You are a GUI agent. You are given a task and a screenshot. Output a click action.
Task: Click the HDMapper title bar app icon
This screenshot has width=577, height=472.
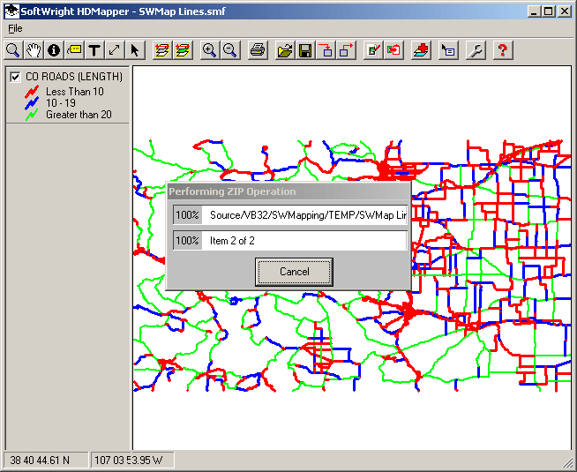11,11
